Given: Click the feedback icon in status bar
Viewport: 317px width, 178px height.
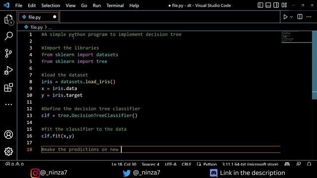Looking at the screenshot, I should 299,164.
